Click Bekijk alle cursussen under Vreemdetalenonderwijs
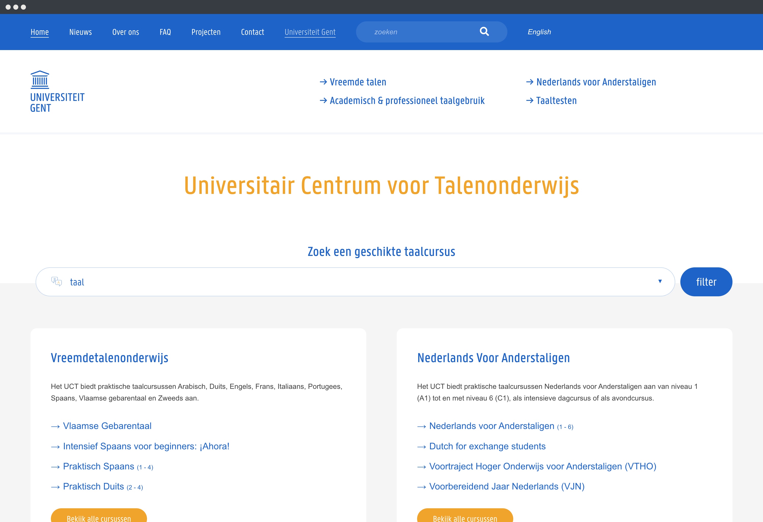Viewport: 763px width, 522px height. tap(99, 517)
